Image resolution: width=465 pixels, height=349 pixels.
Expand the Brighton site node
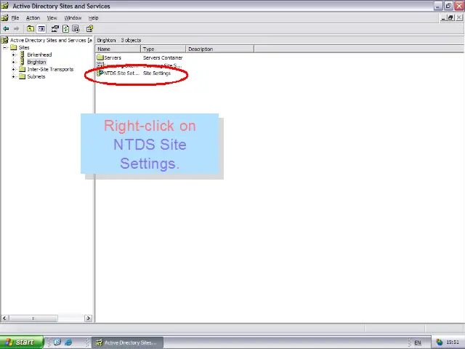coord(13,62)
